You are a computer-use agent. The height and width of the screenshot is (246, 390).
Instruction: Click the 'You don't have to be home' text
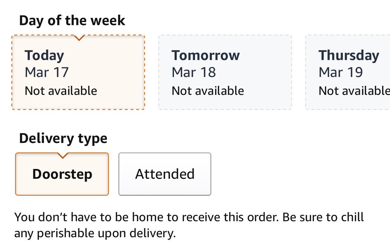188,217
